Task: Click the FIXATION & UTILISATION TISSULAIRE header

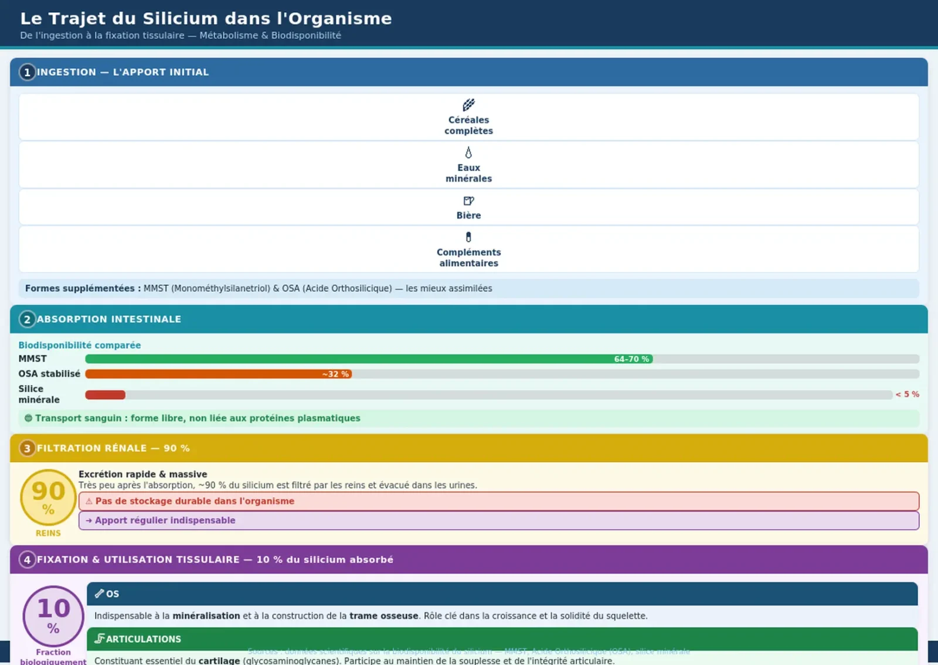Action: pyautogui.click(x=468, y=560)
